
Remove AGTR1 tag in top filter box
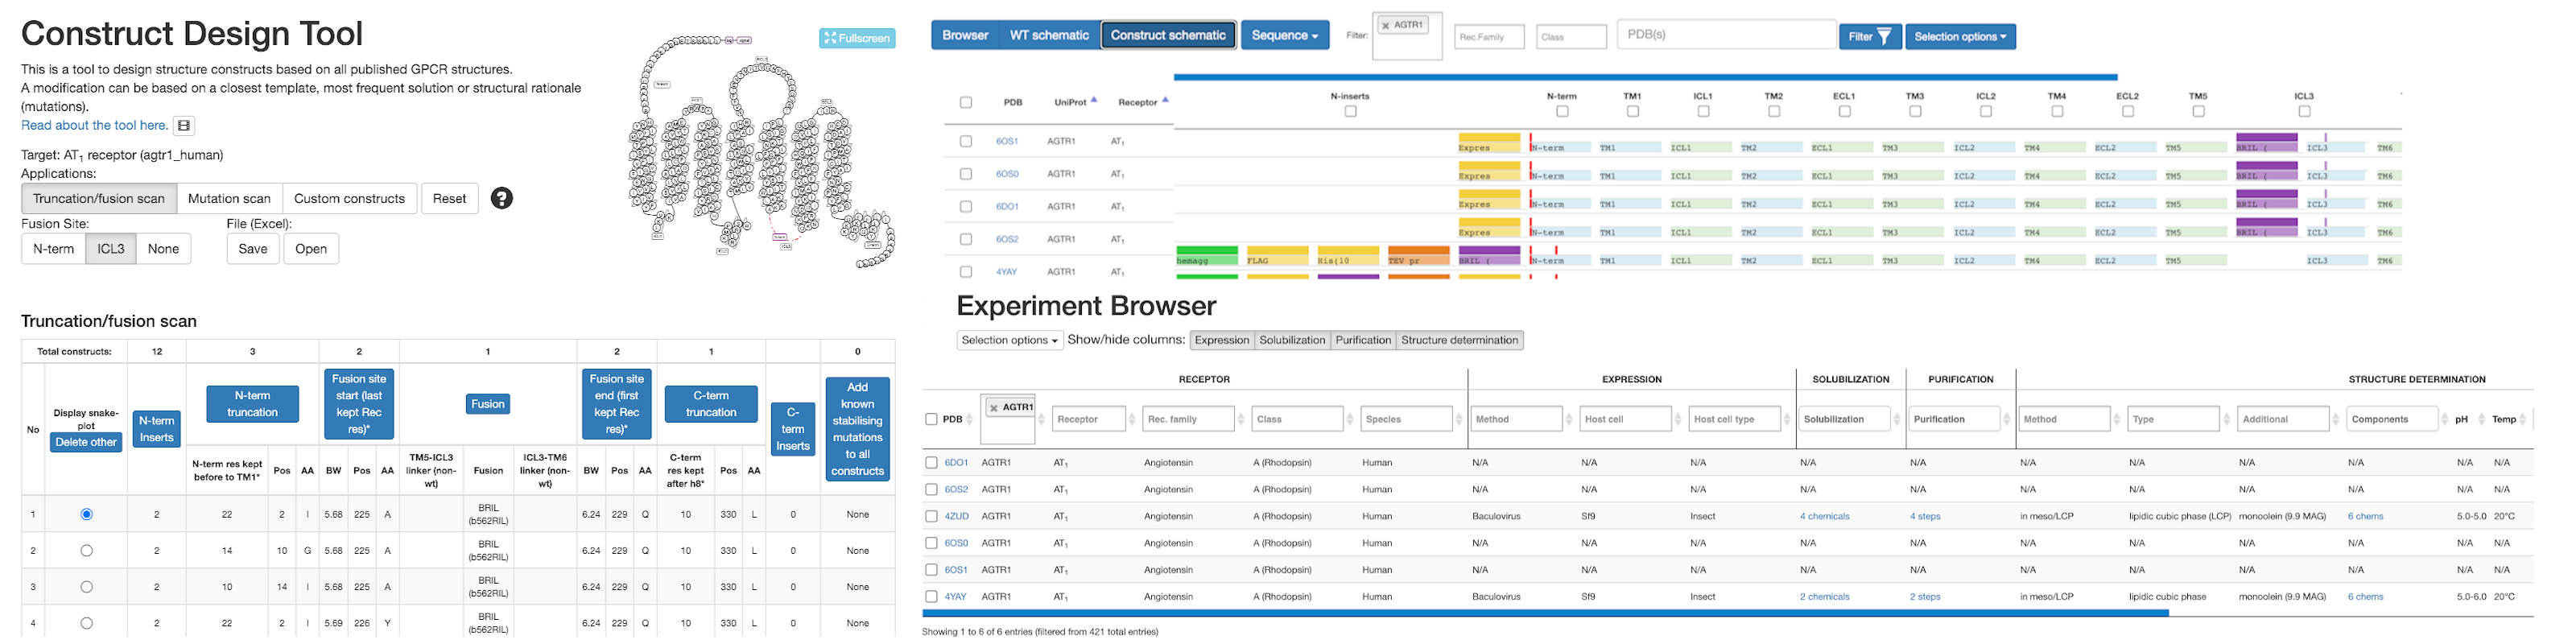point(1385,26)
